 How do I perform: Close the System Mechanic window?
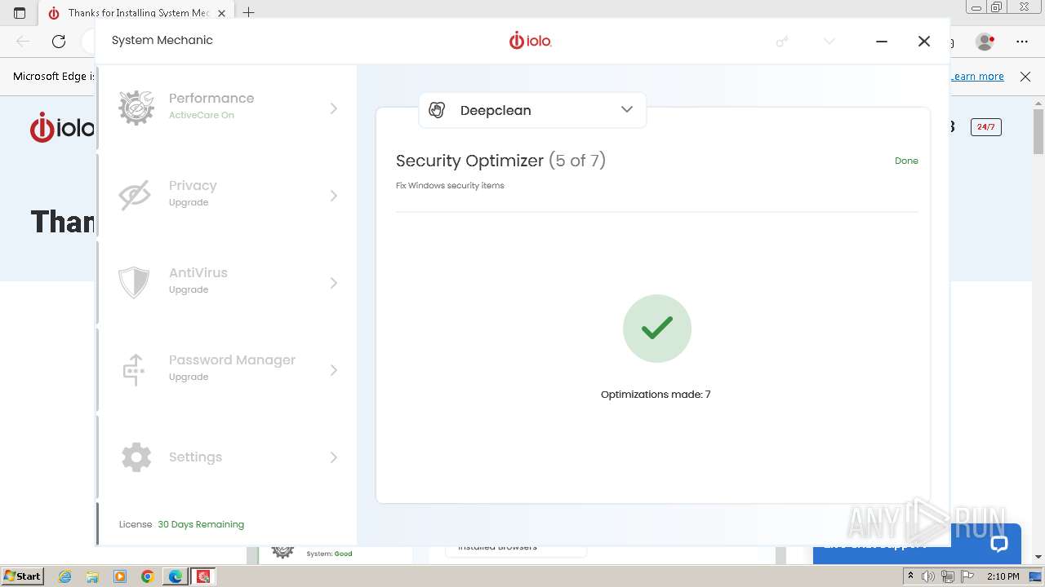tap(924, 41)
